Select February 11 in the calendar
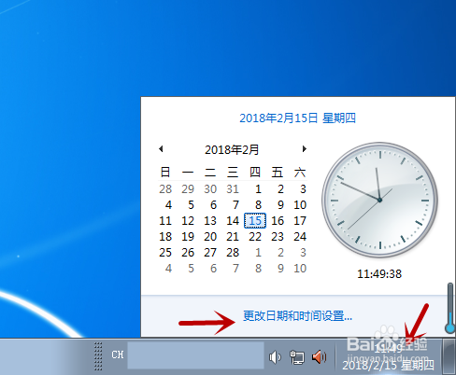The height and width of the screenshot is (375, 456). (x=165, y=221)
